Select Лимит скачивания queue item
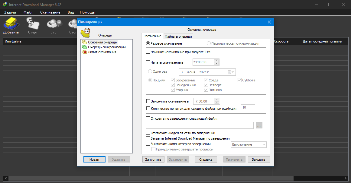351x183 pixels. pos(102,52)
